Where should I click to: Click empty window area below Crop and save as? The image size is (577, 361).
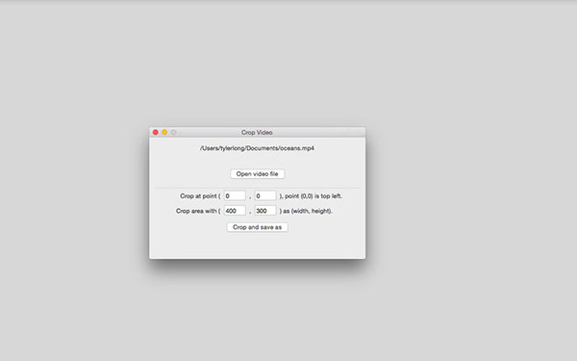click(257, 245)
